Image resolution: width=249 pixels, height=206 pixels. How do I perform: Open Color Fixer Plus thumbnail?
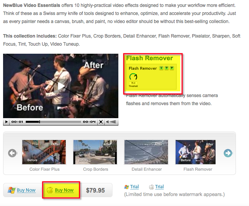pos(44,152)
